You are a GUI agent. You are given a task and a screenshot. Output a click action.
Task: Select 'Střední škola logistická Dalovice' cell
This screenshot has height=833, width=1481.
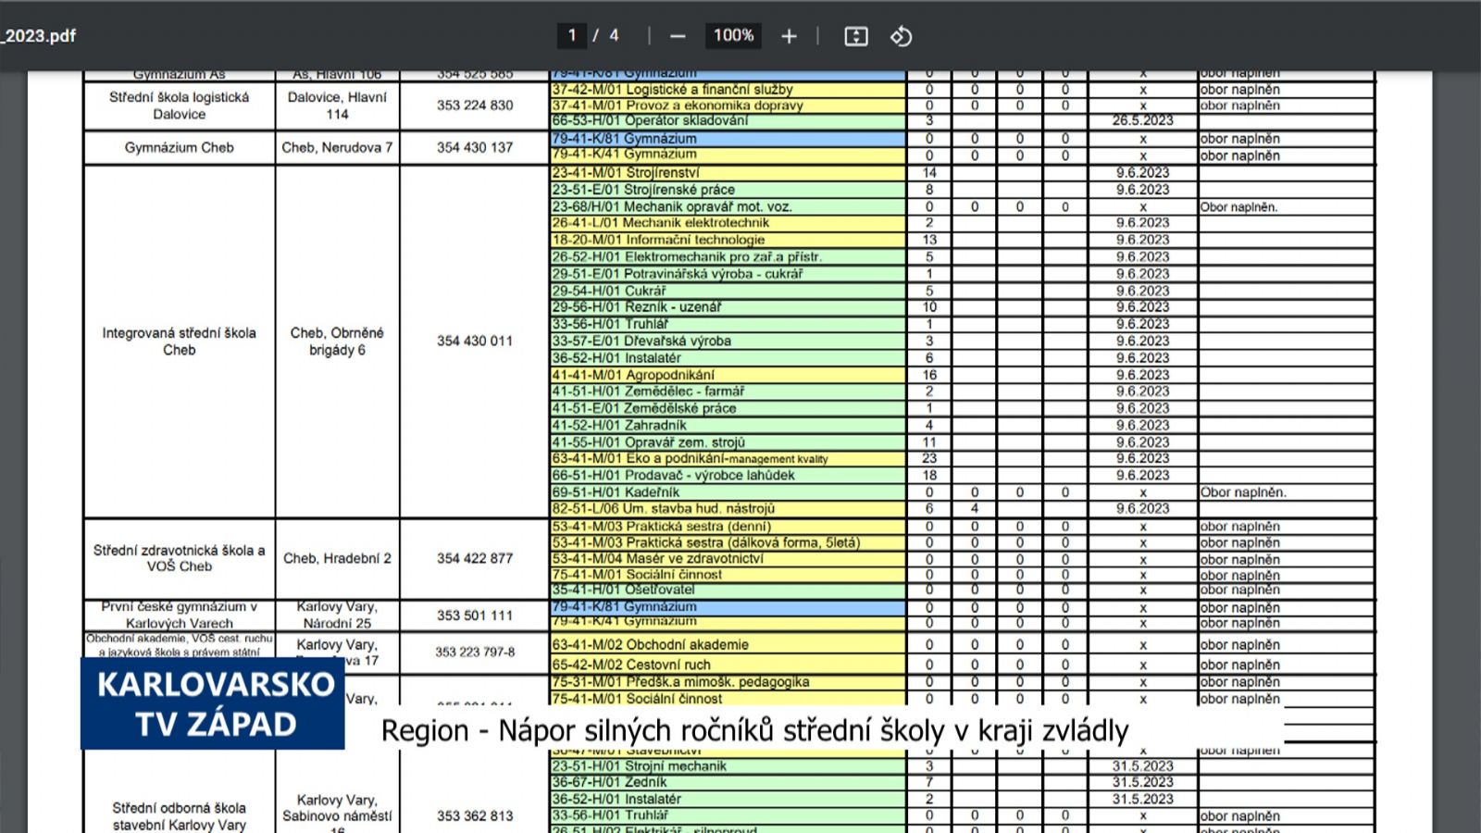point(180,106)
